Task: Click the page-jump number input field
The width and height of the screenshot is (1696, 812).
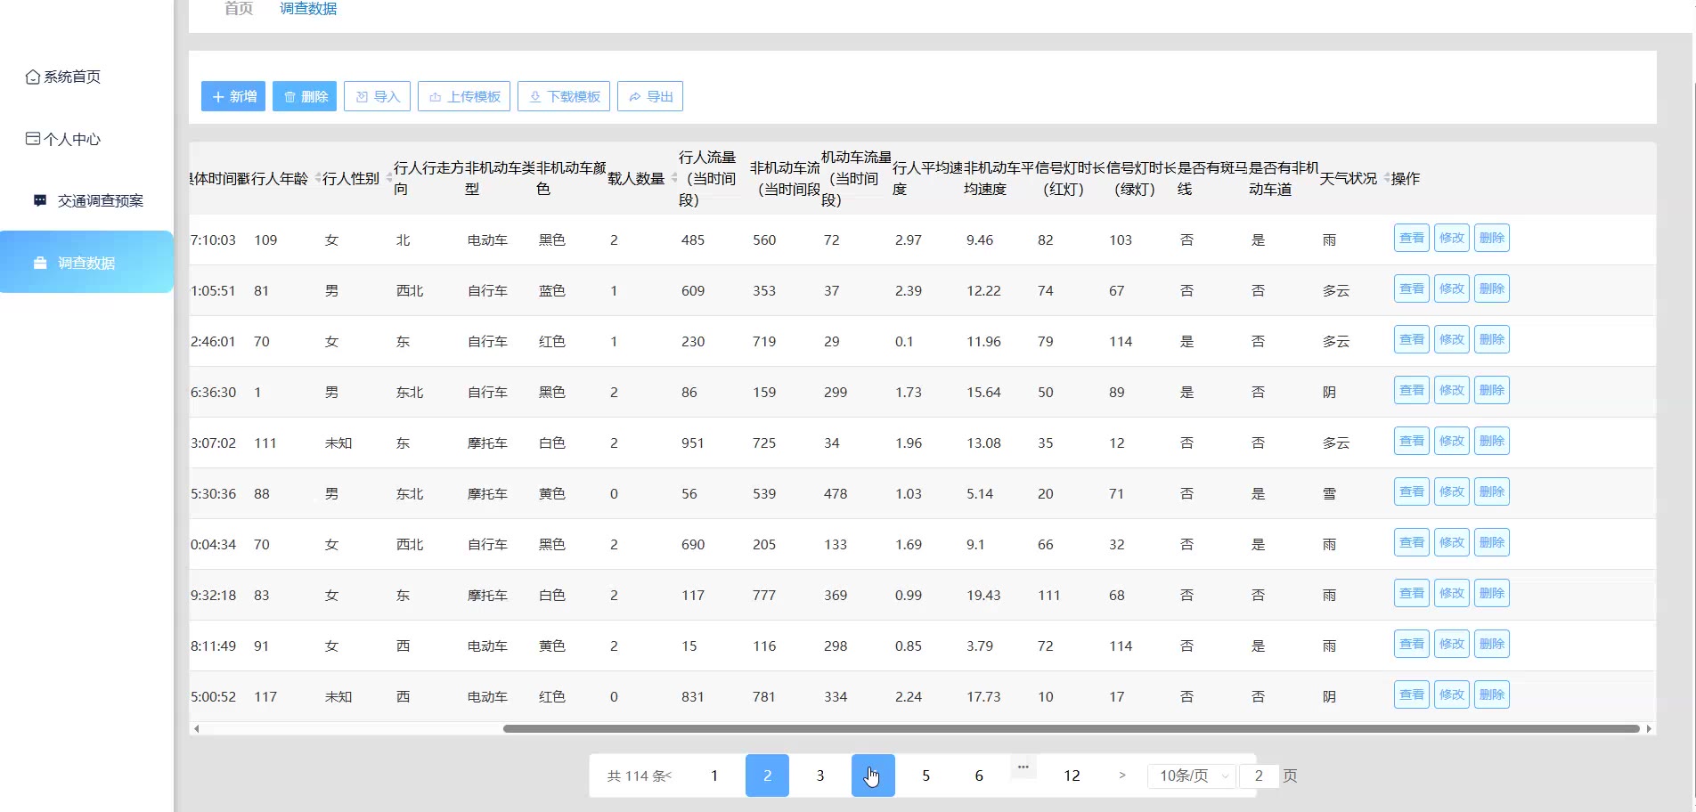Action: (x=1259, y=775)
